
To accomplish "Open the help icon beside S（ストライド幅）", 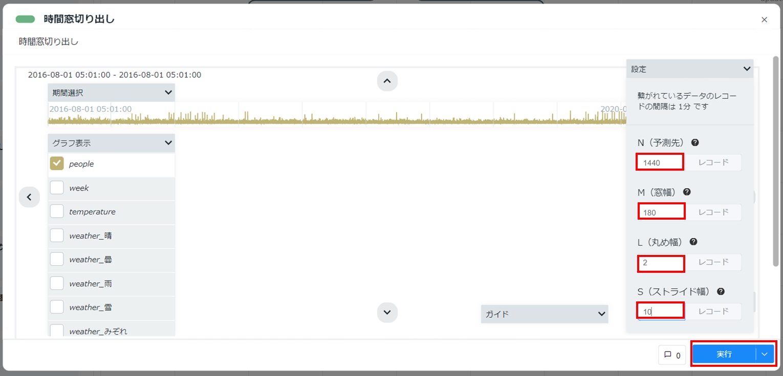I will click(721, 291).
